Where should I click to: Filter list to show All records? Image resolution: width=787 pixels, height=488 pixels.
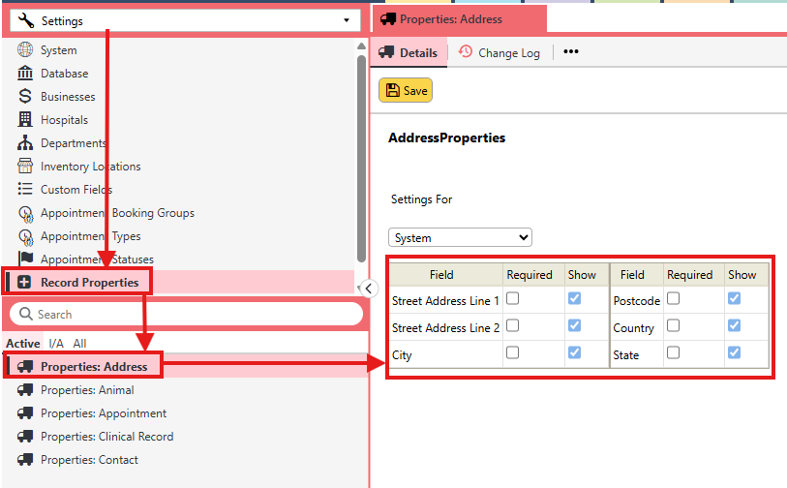(x=79, y=344)
